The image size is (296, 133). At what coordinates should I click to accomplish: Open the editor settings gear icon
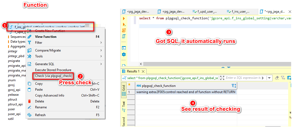124,54
